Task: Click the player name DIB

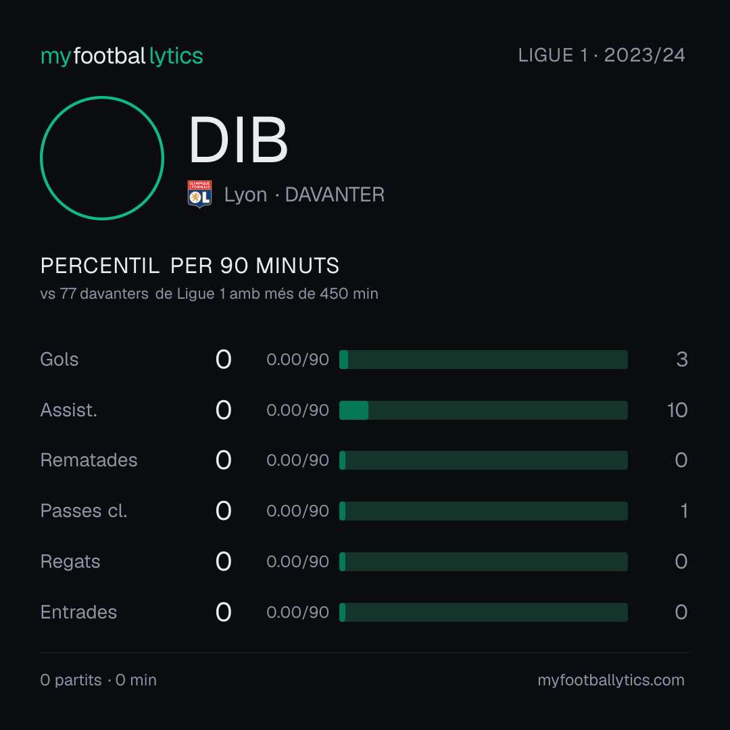Action: 239,140
